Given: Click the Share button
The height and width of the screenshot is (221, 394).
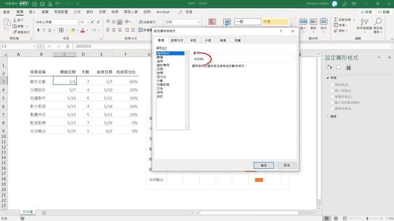Looking at the screenshot, I should click(366, 12).
